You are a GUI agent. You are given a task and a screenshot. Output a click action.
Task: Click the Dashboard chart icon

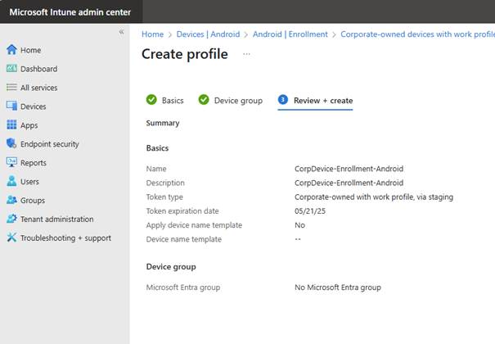11,68
